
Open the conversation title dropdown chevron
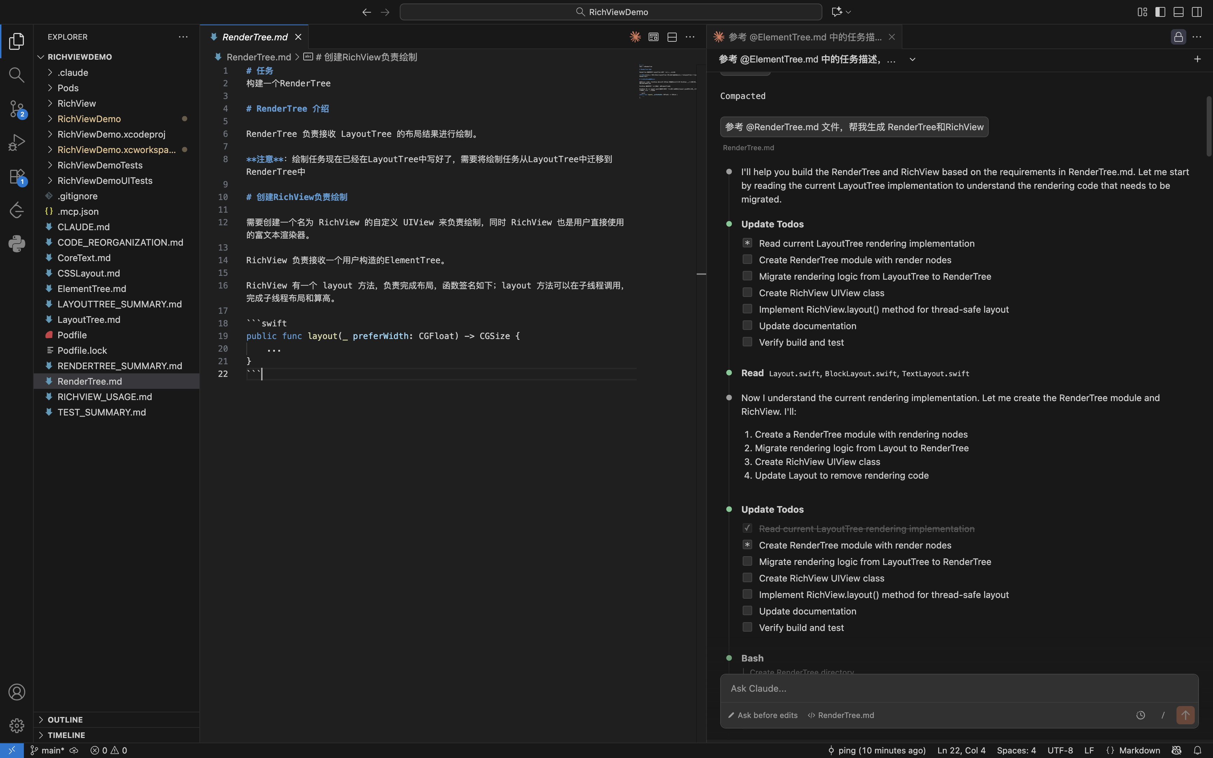coord(912,59)
